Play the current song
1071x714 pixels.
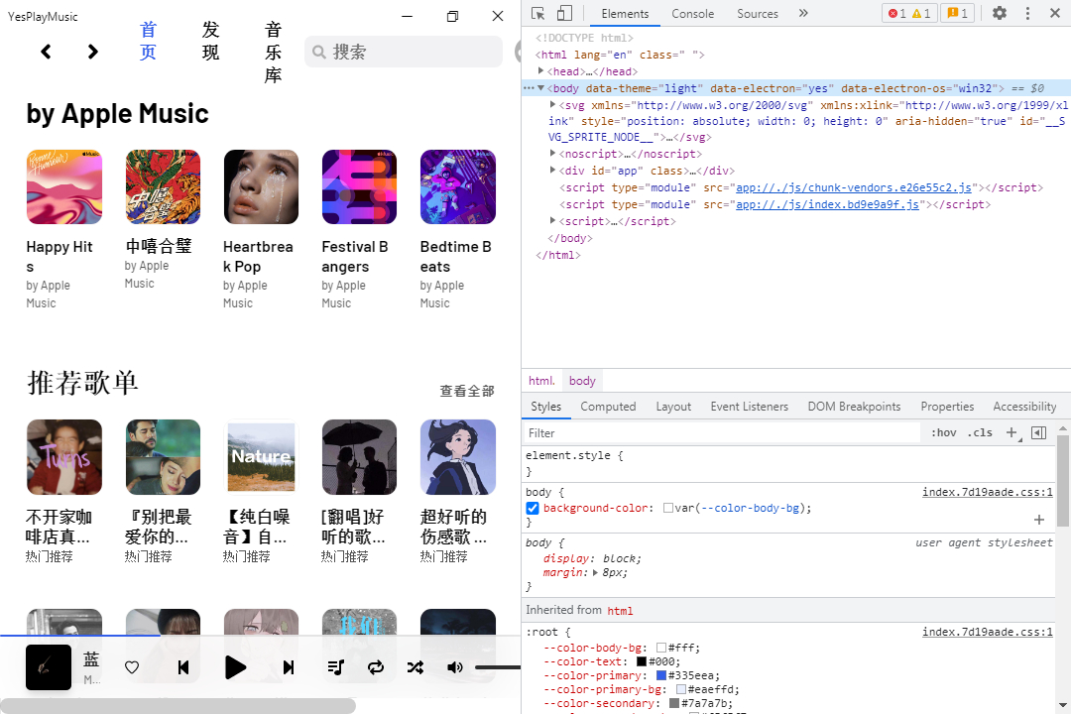pos(235,667)
